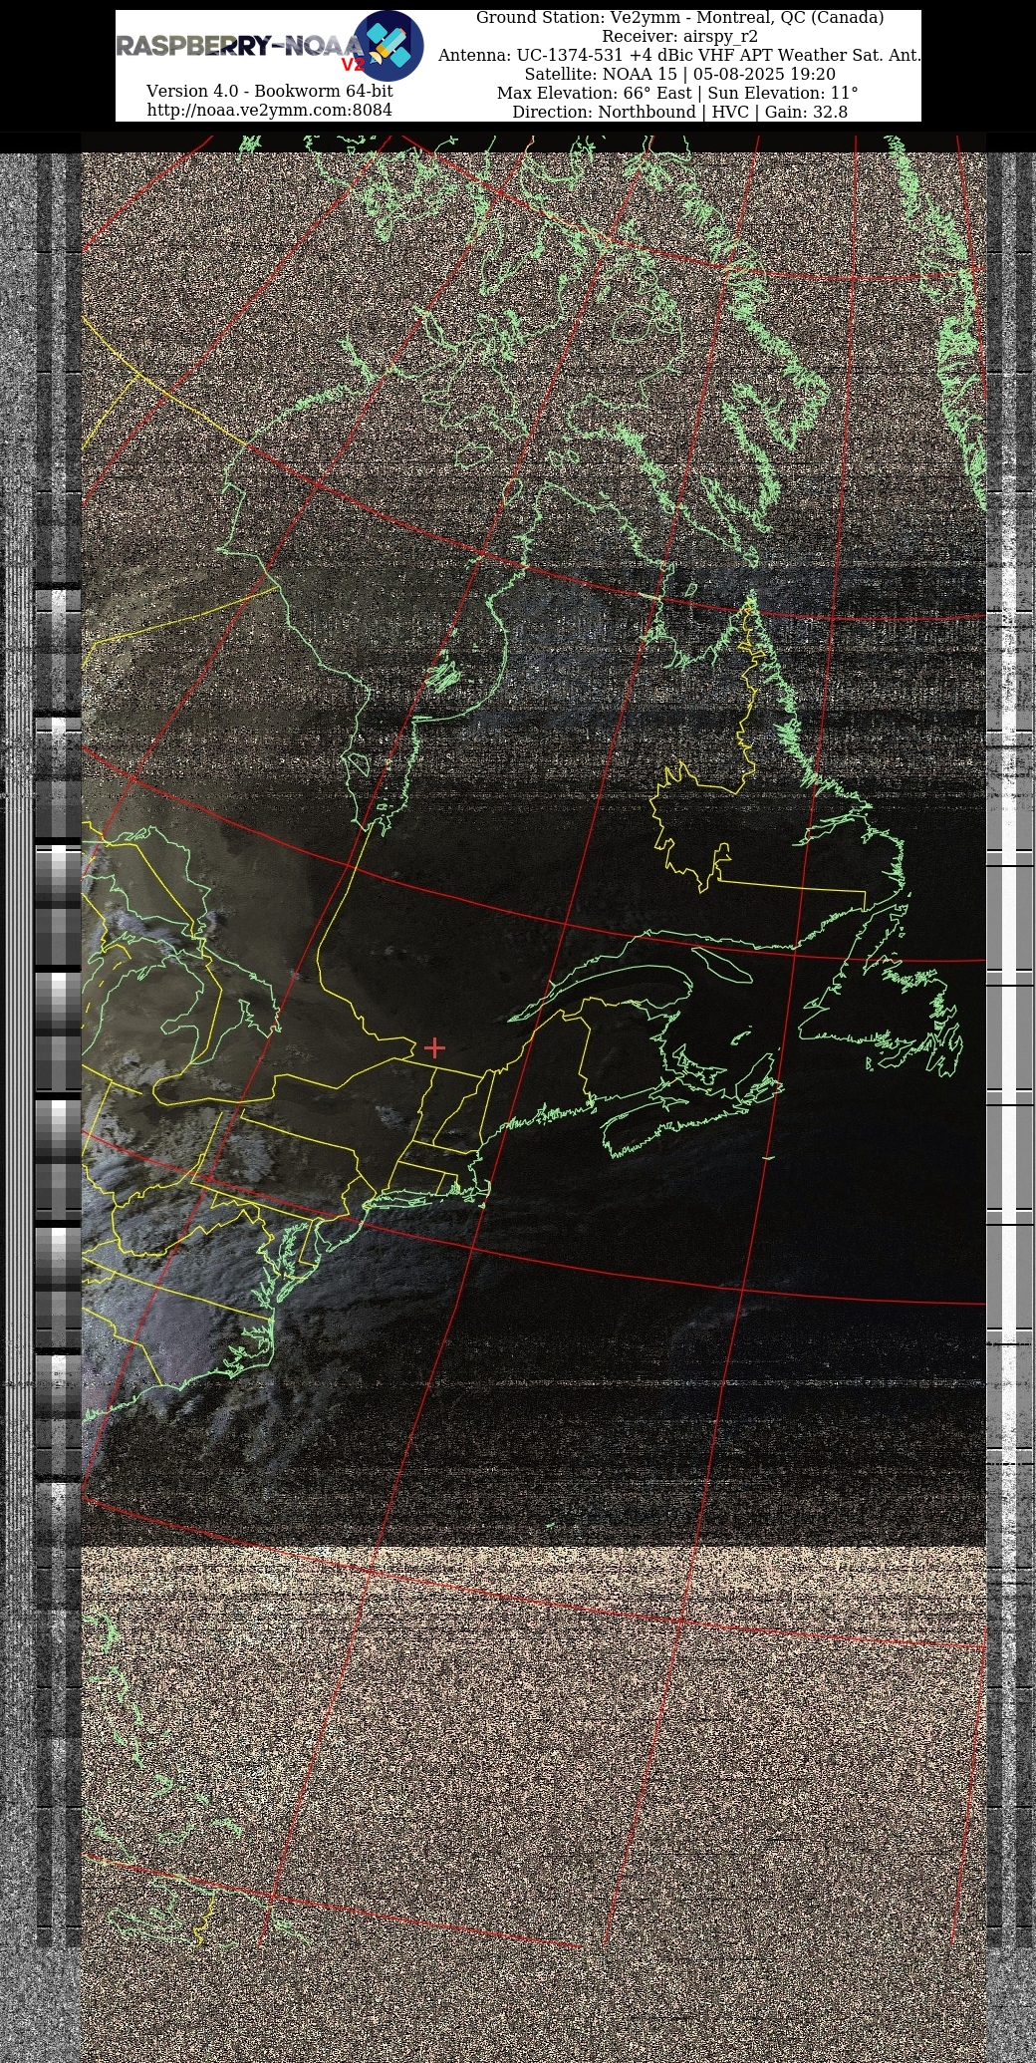This screenshot has height=2063, width=1036.
Task: Select the 'Version 4.0 - Bookworm 64-bit' text
Action: [269, 91]
